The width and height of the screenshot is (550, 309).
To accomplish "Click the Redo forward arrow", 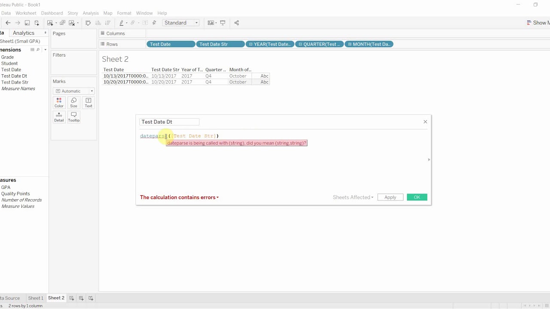I will tap(18, 23).
